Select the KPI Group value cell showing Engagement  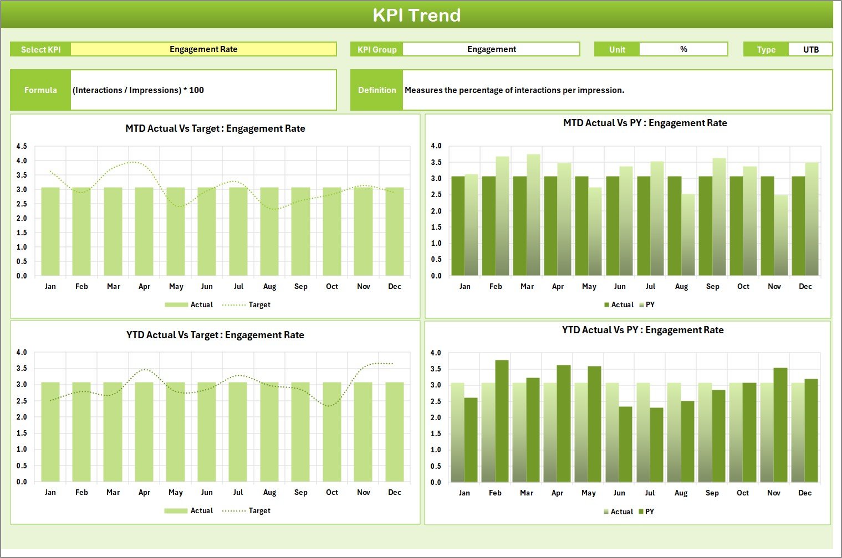(x=491, y=49)
